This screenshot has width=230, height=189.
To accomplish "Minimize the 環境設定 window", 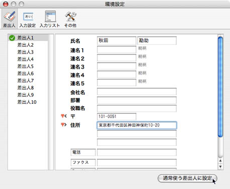I will click(x=14, y=4).
